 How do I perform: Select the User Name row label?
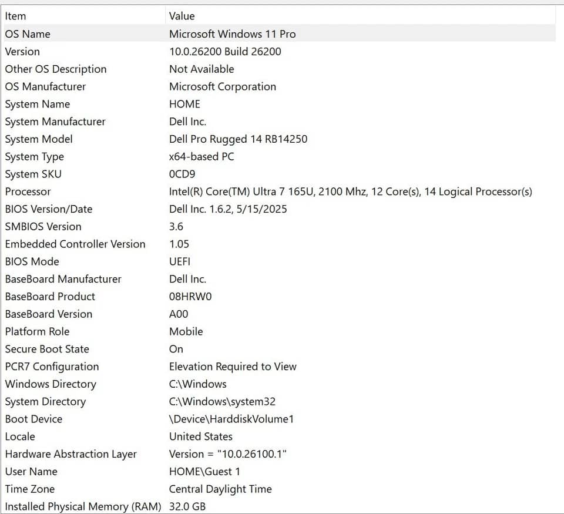point(31,472)
